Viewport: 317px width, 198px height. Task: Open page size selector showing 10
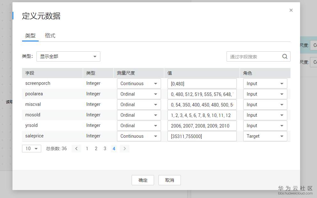click(x=32, y=149)
